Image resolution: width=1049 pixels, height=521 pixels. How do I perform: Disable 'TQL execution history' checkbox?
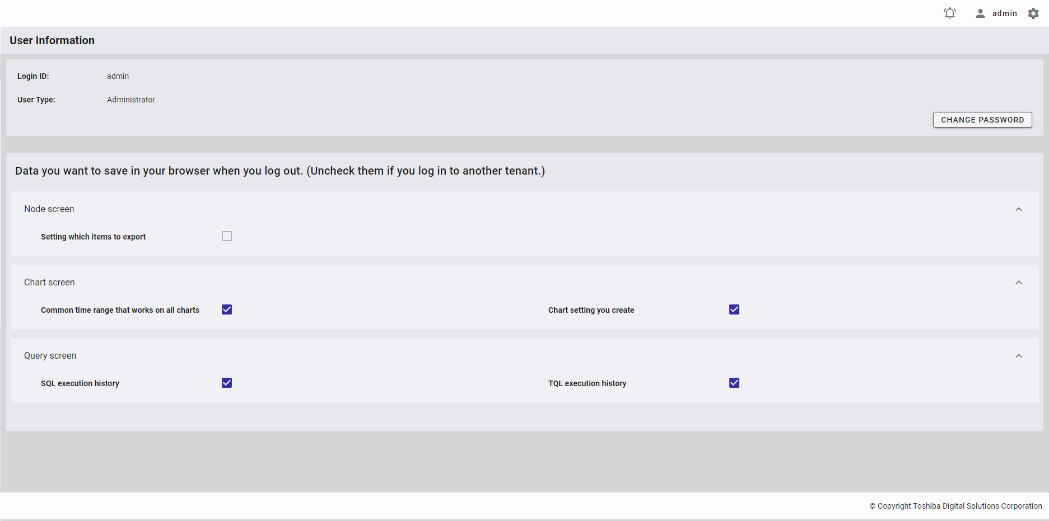pos(734,383)
